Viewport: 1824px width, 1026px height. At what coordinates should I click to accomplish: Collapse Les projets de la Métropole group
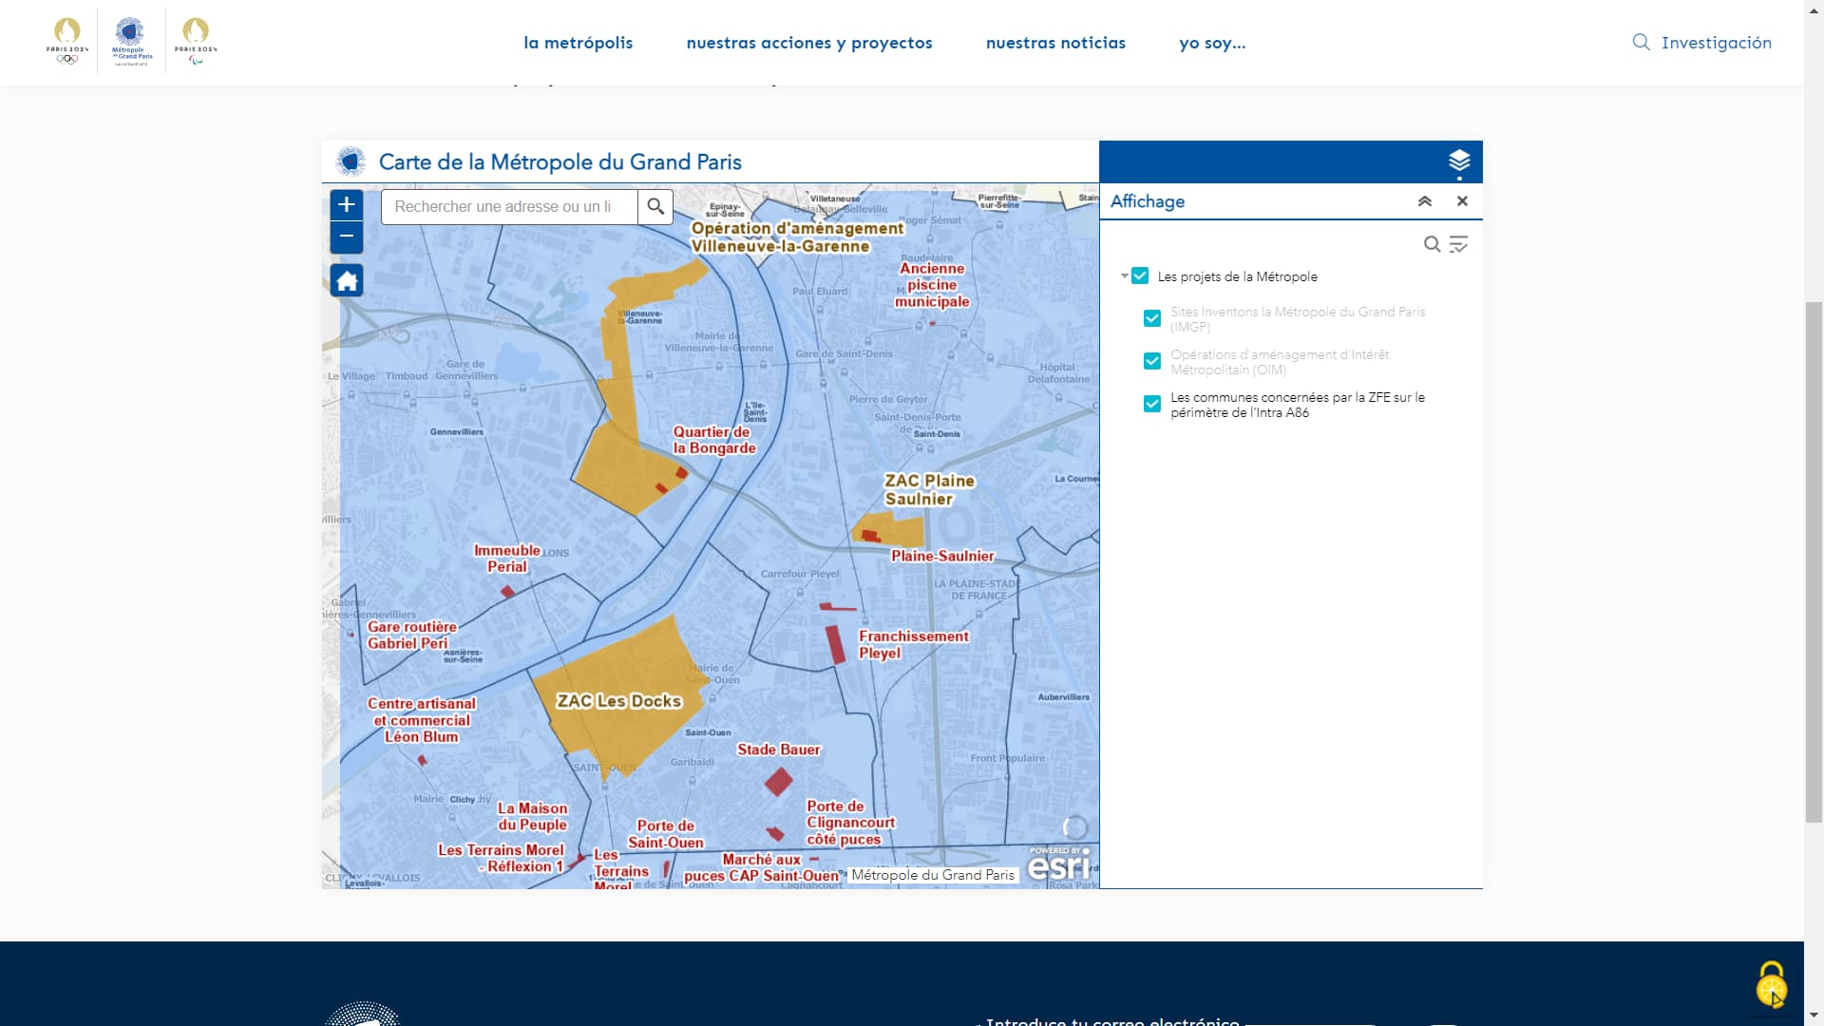[1124, 276]
